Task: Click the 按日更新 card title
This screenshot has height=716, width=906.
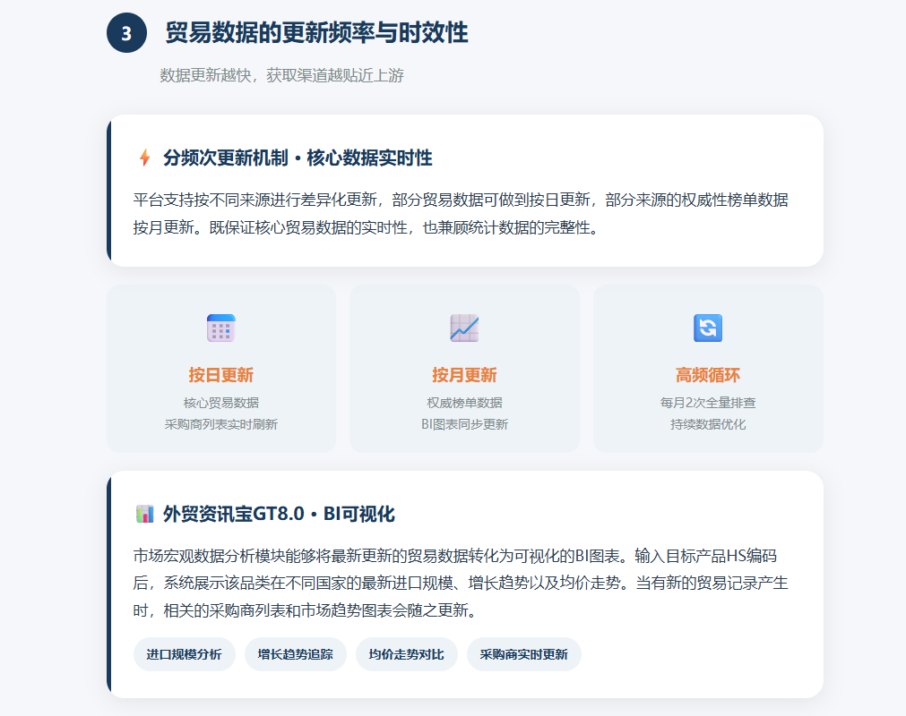Action: coord(221,375)
